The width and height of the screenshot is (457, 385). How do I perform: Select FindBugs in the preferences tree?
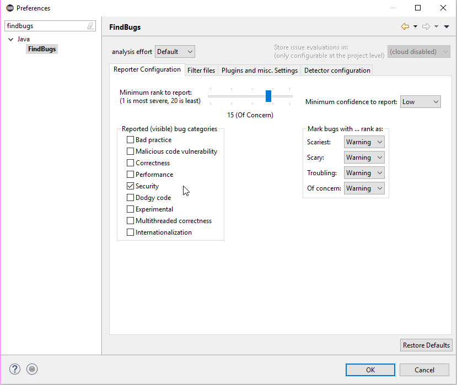pyautogui.click(x=42, y=49)
